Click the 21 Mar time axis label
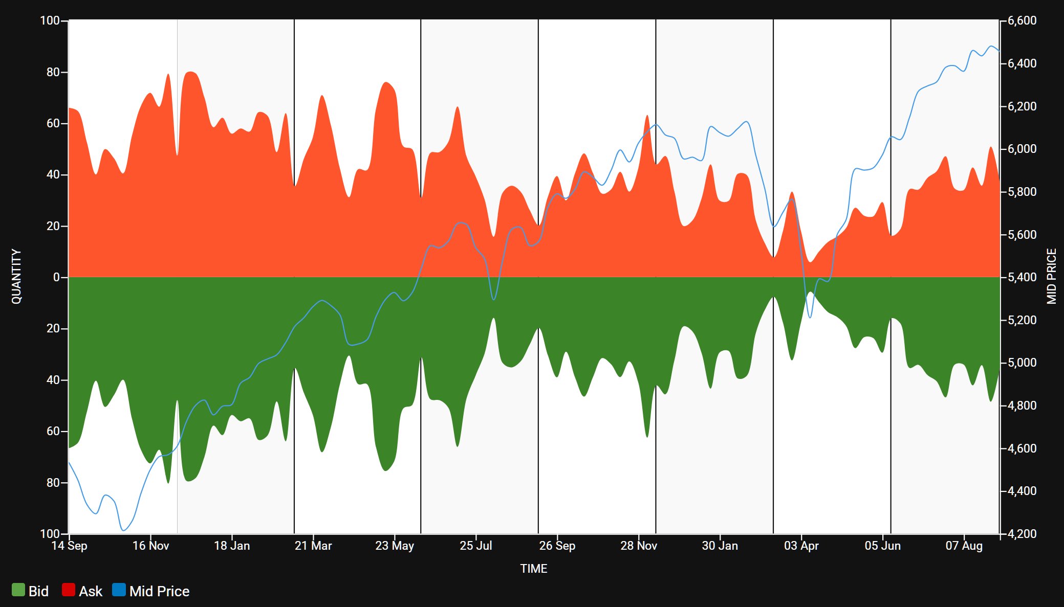 pyautogui.click(x=313, y=546)
